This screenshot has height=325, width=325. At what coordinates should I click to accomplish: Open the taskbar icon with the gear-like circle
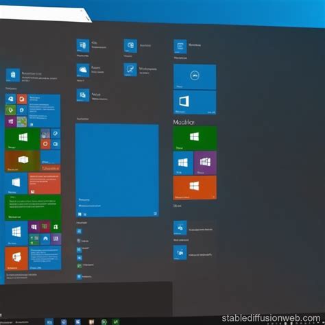pos(64,322)
